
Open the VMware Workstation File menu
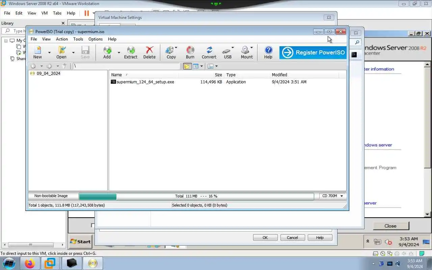point(7,13)
